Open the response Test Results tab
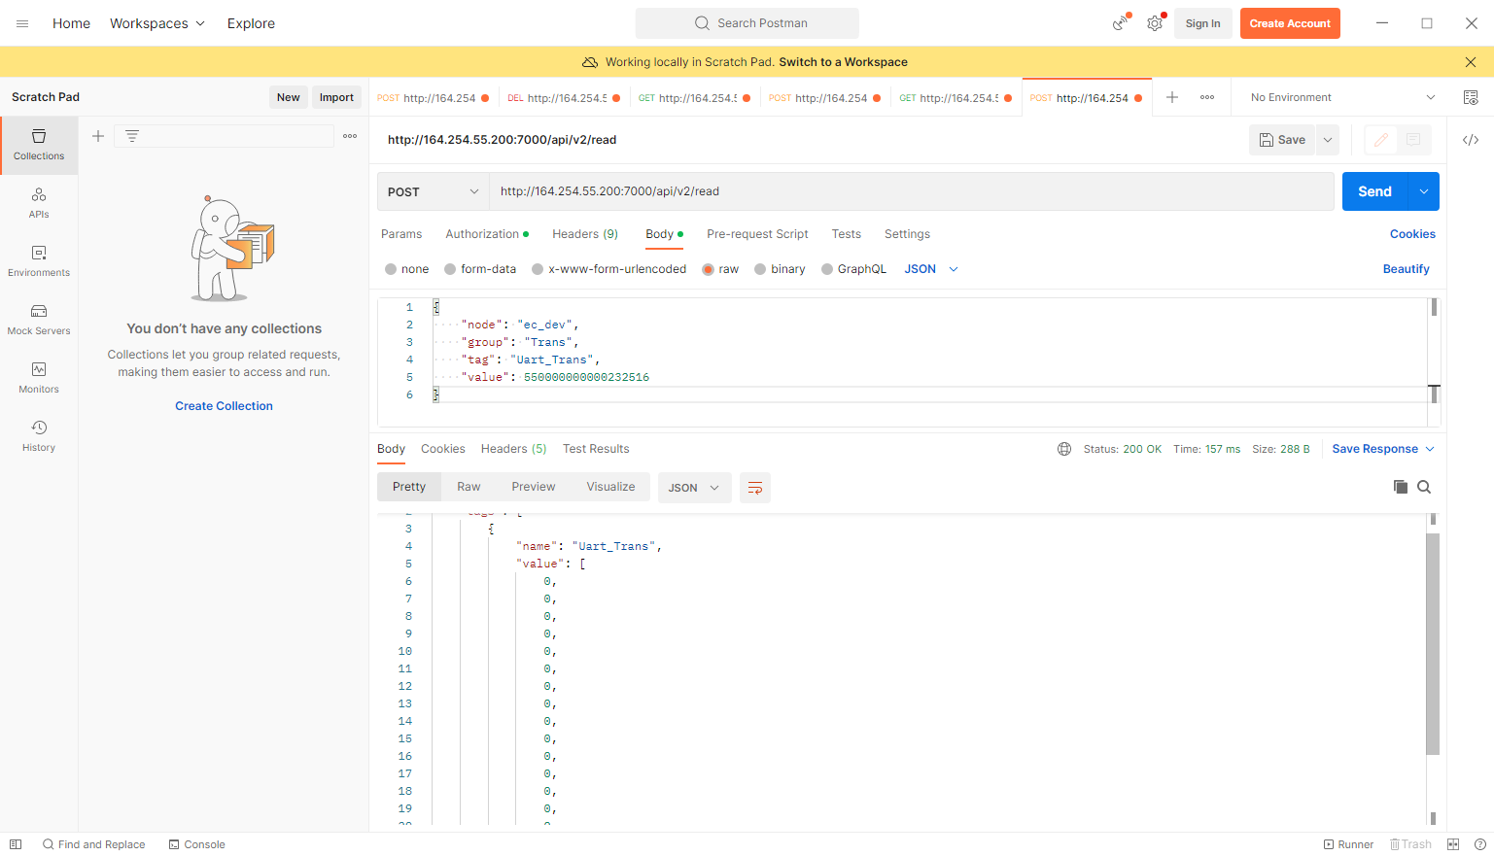Image resolution: width=1494 pixels, height=856 pixels. pos(596,449)
